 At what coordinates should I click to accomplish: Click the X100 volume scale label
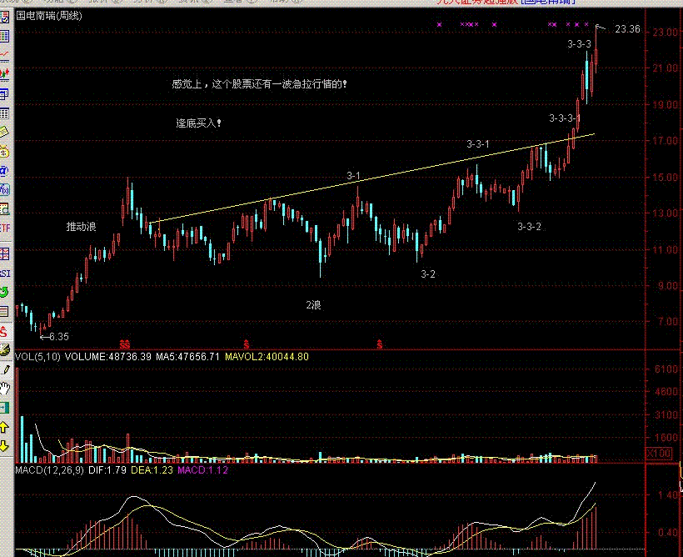660,453
